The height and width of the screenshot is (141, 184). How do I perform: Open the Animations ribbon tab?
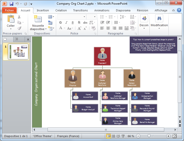pyautogui.click(x=102, y=10)
